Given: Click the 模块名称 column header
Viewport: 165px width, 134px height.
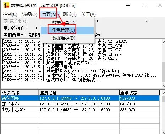Looking at the screenshot, I should [x=20, y=93].
